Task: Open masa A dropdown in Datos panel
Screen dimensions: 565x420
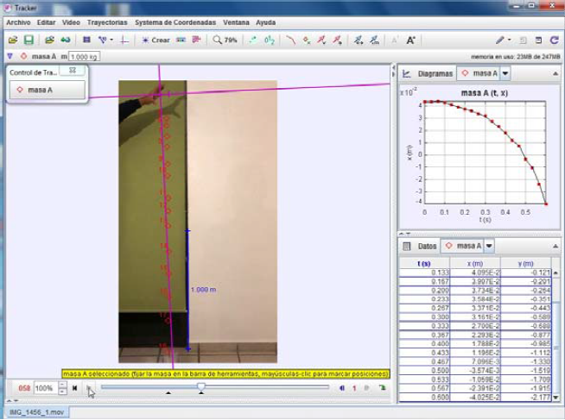Action: 489,246
